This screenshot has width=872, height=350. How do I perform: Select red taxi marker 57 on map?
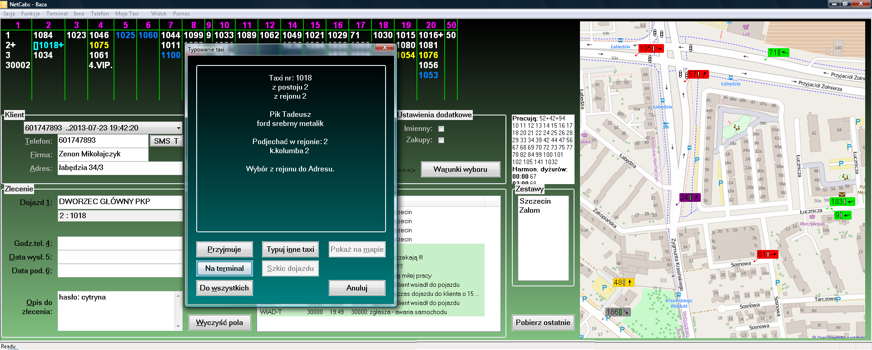(x=697, y=75)
